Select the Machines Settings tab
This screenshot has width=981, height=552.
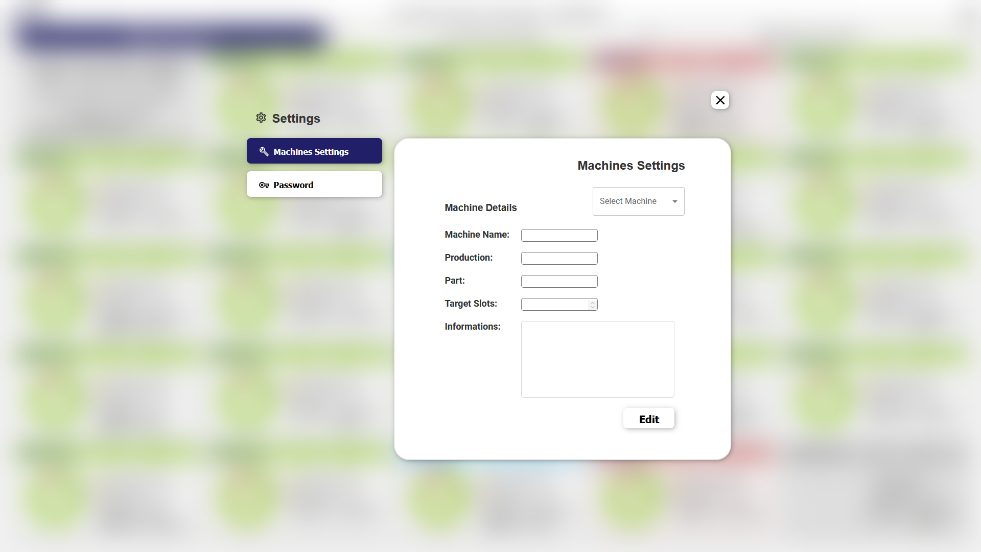tap(314, 151)
